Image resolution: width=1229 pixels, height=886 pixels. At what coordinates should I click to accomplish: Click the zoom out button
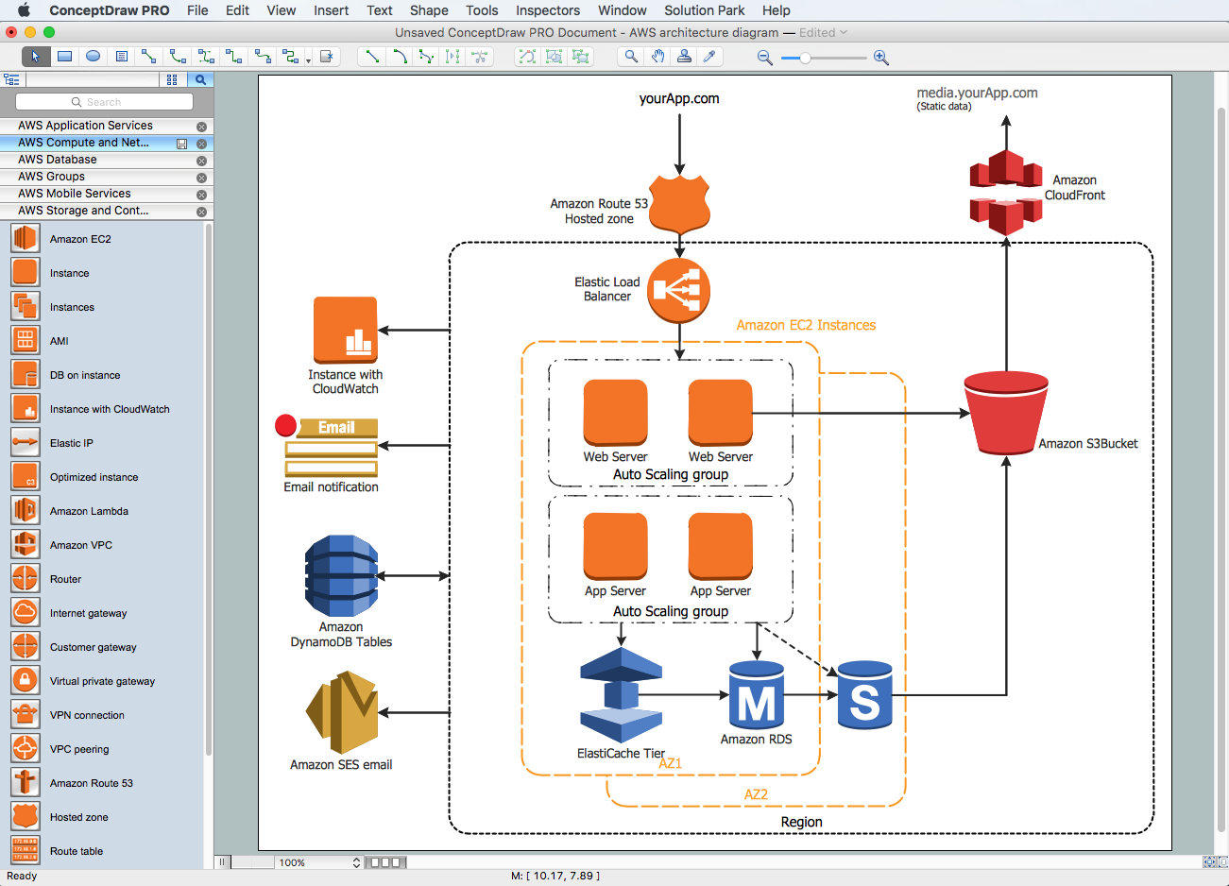point(765,57)
